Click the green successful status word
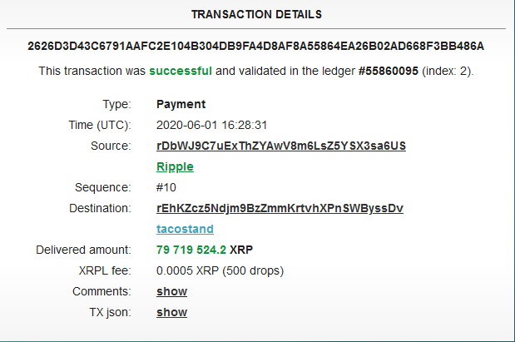This screenshot has width=515, height=342. point(181,71)
